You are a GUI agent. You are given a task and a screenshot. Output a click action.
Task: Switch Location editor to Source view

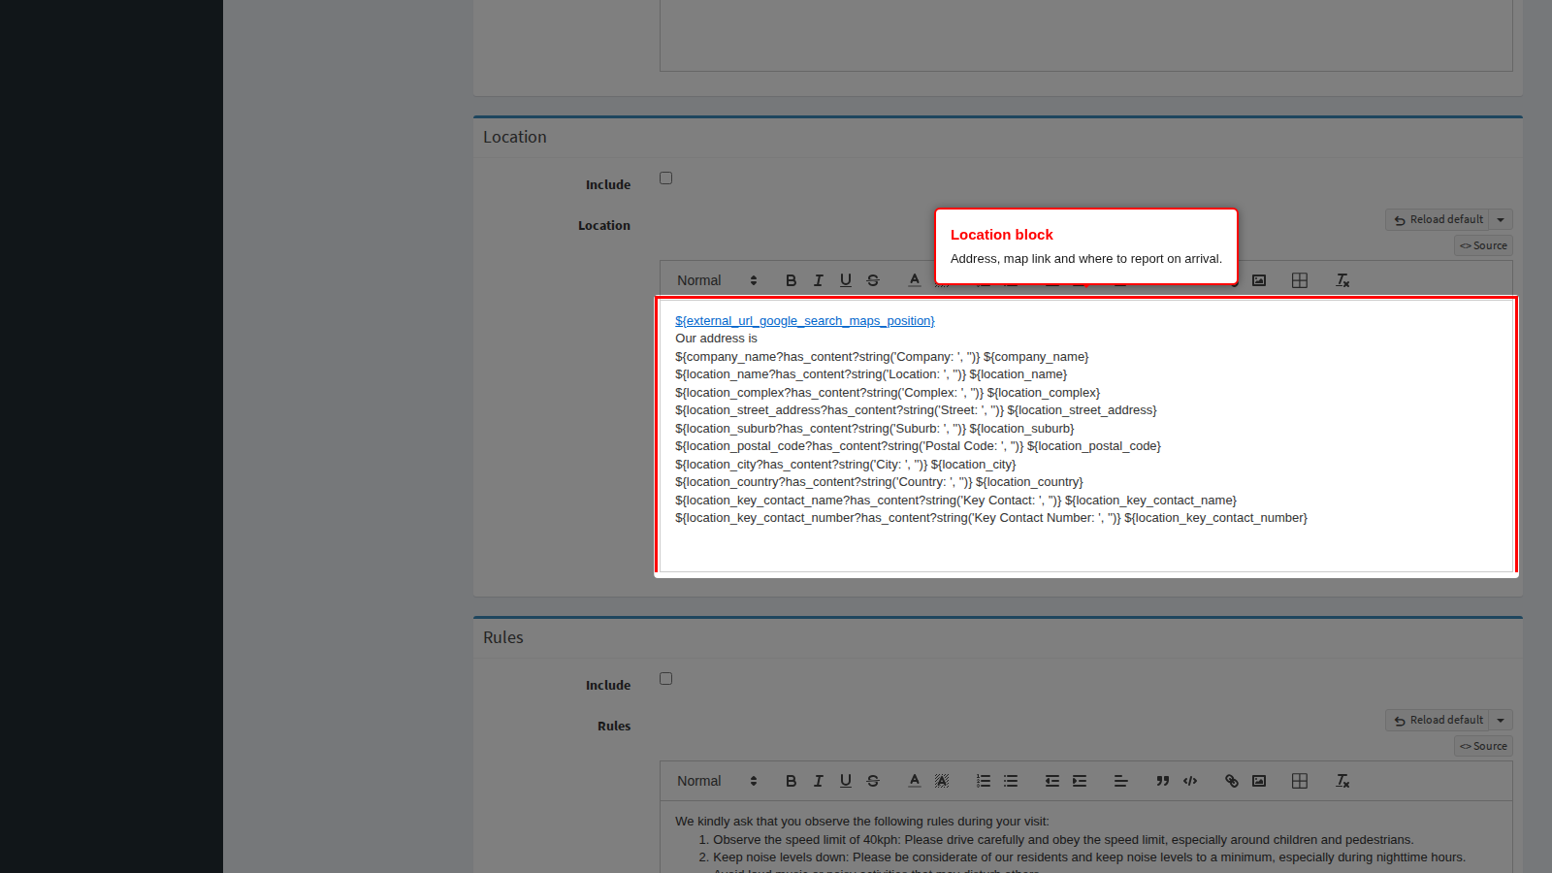(x=1483, y=246)
